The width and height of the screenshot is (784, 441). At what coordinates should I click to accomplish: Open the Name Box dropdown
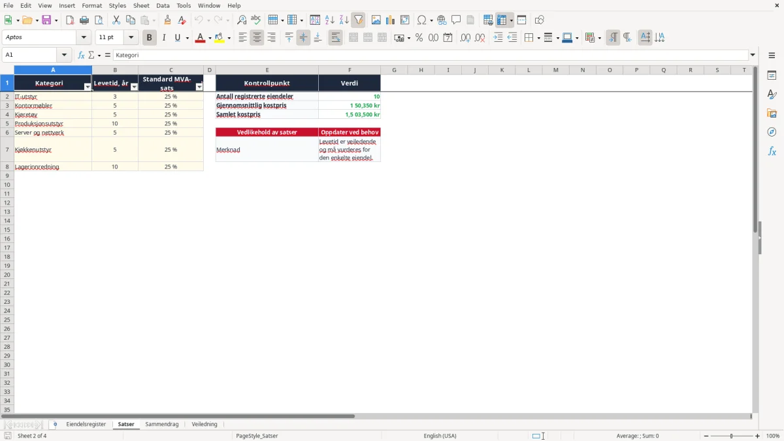(x=64, y=56)
